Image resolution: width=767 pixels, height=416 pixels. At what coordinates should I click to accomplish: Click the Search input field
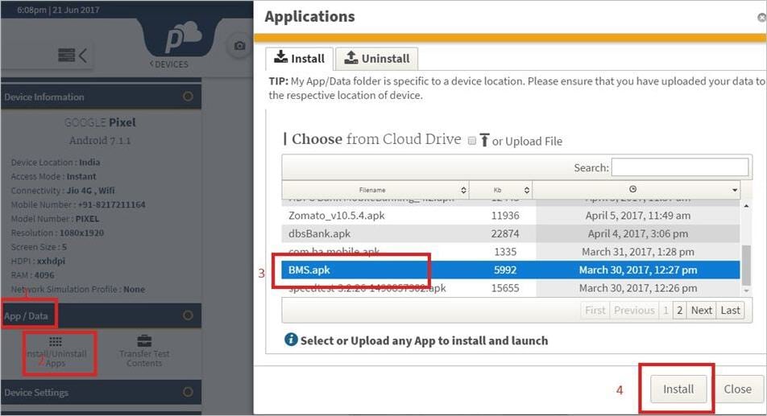click(x=679, y=167)
